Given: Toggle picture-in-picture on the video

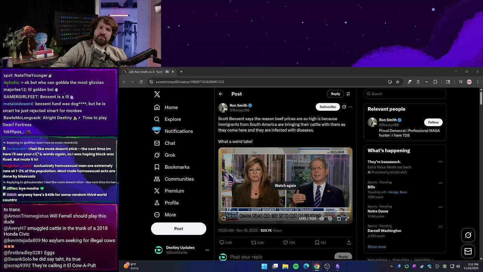Looking at the screenshot, I should tap(339, 218).
